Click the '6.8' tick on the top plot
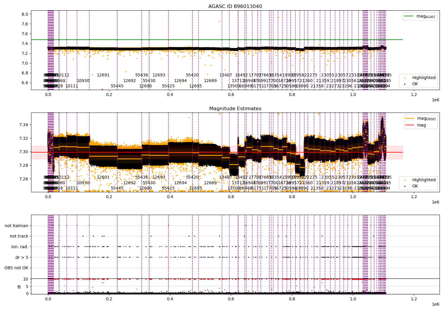The width and height of the screenshot is (444, 311). pyautogui.click(x=25, y=73)
